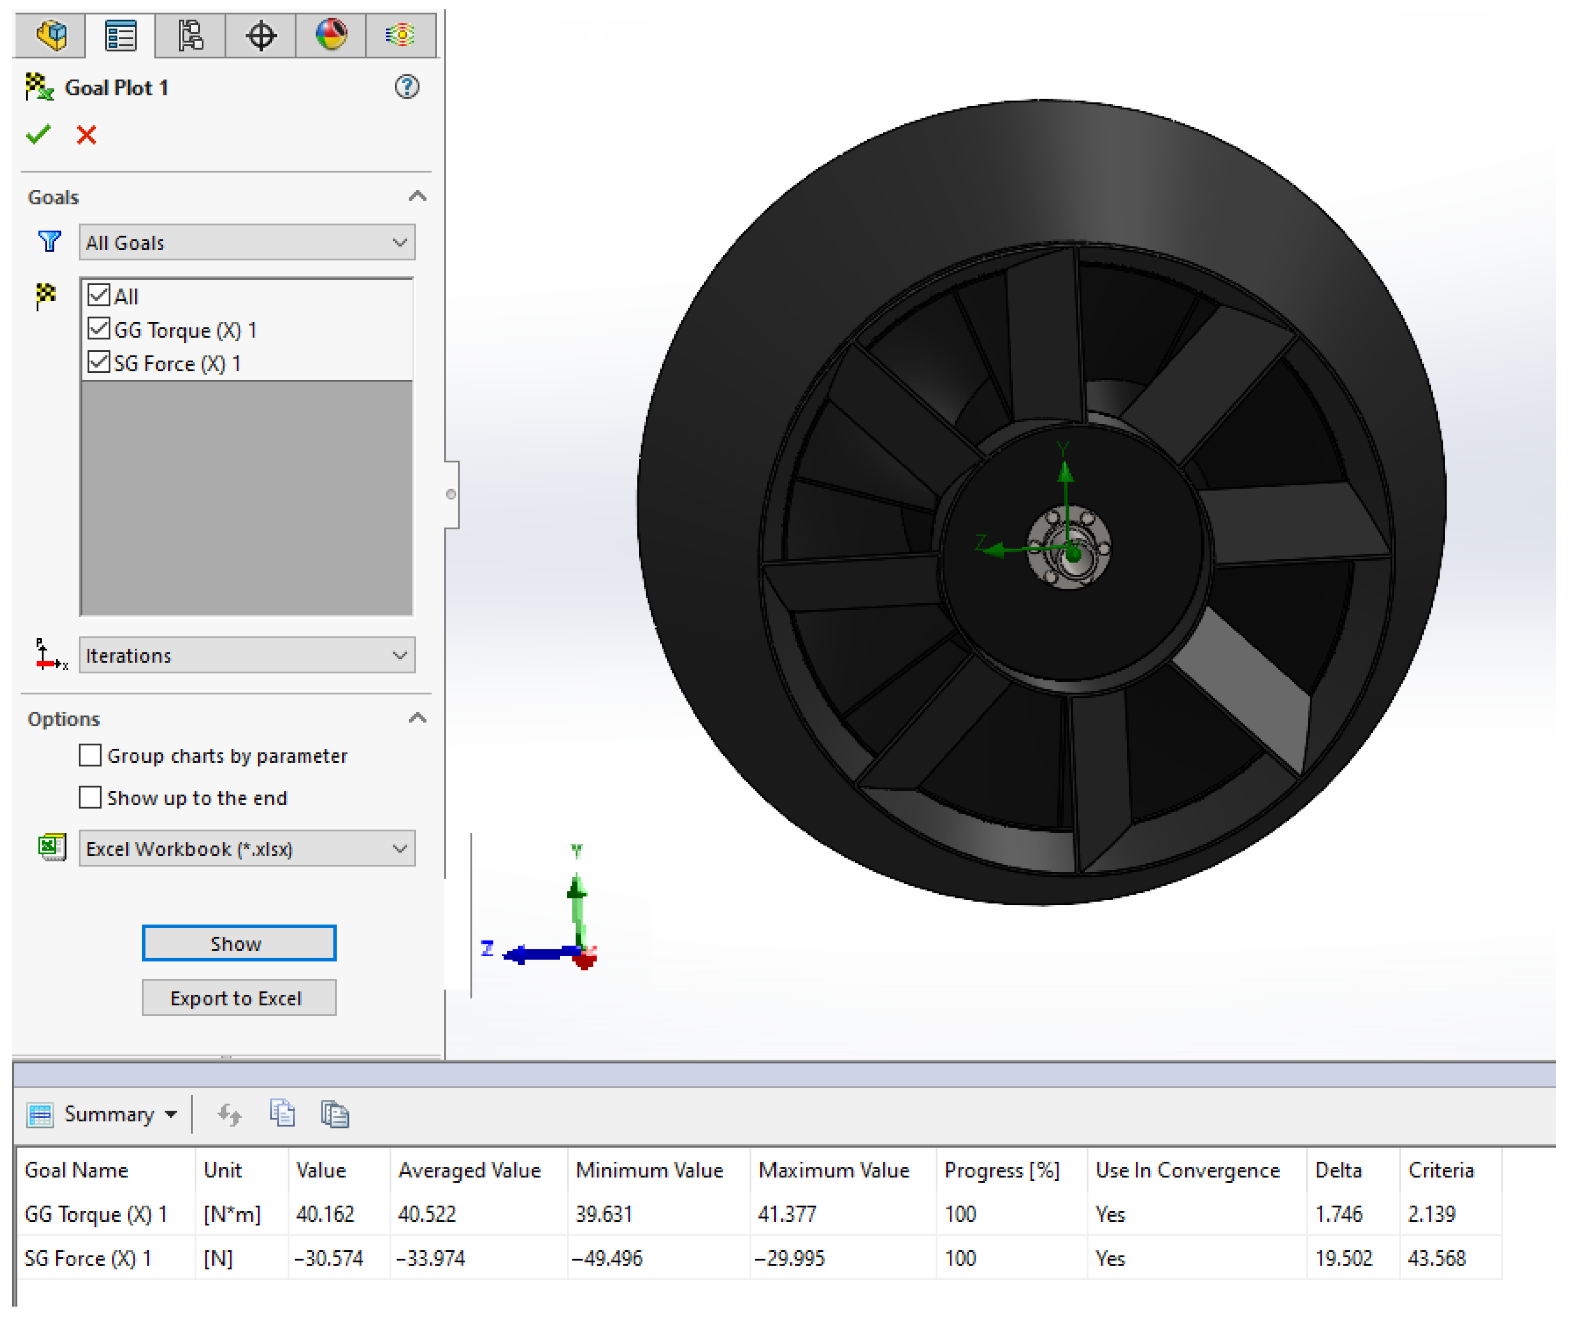This screenshot has width=1571, height=1319.
Task: Enable Group charts by parameter
Action: pos(91,756)
